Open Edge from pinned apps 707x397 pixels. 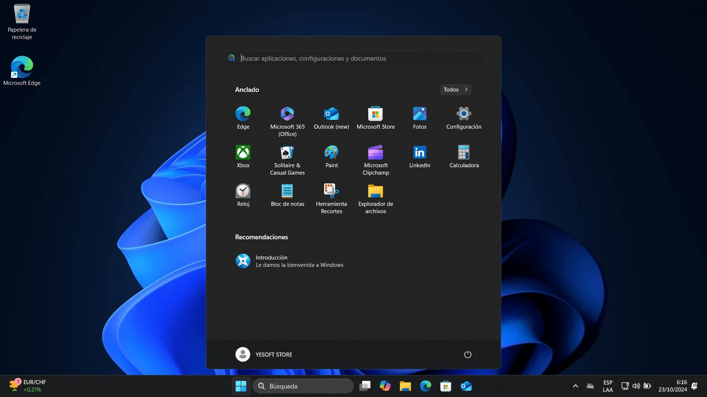pyautogui.click(x=243, y=118)
